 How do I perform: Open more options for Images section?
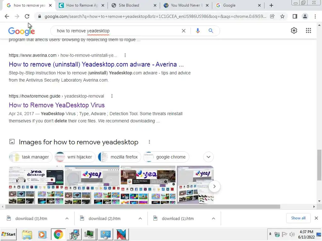pyautogui.click(x=149, y=142)
